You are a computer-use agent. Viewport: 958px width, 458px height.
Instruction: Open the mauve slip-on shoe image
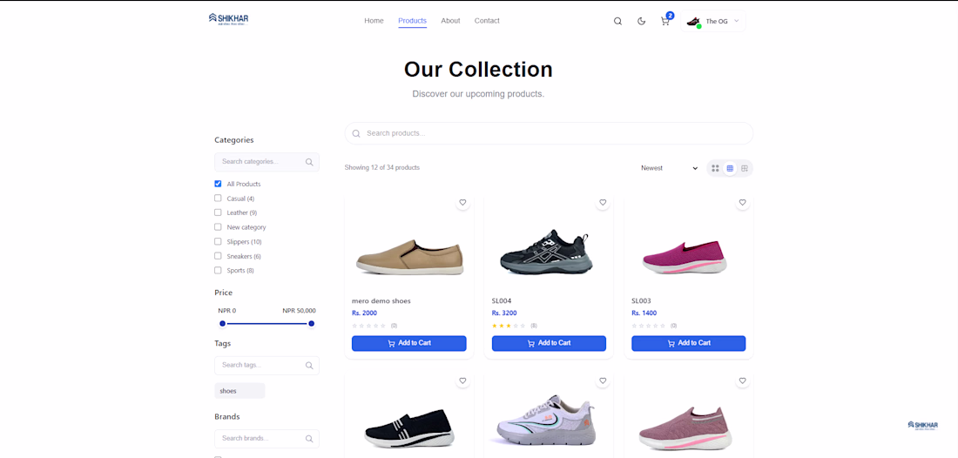[x=683, y=428]
